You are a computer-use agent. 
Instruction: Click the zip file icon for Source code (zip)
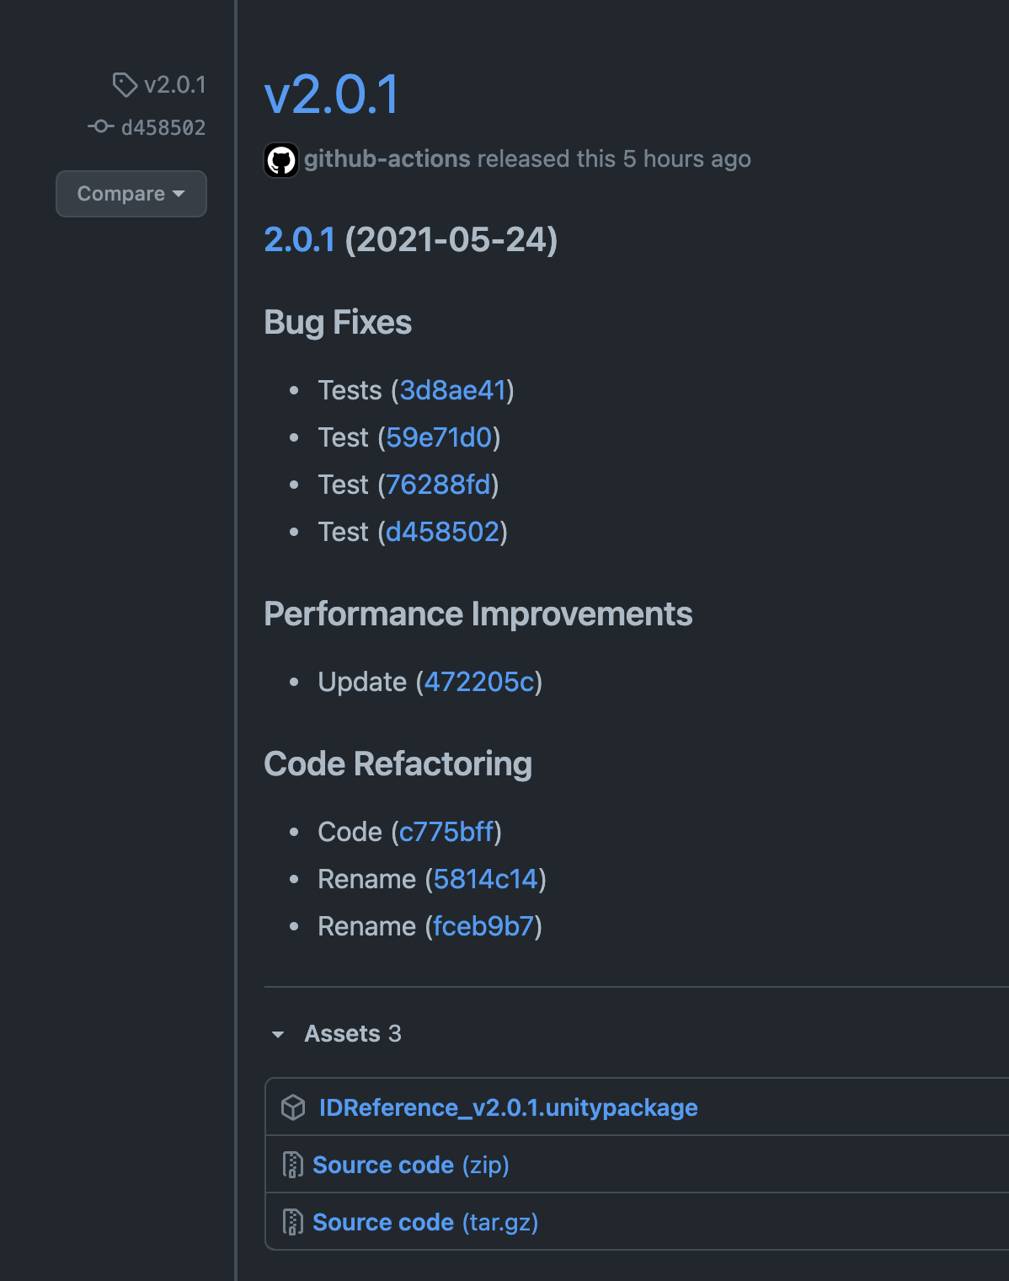point(292,1165)
